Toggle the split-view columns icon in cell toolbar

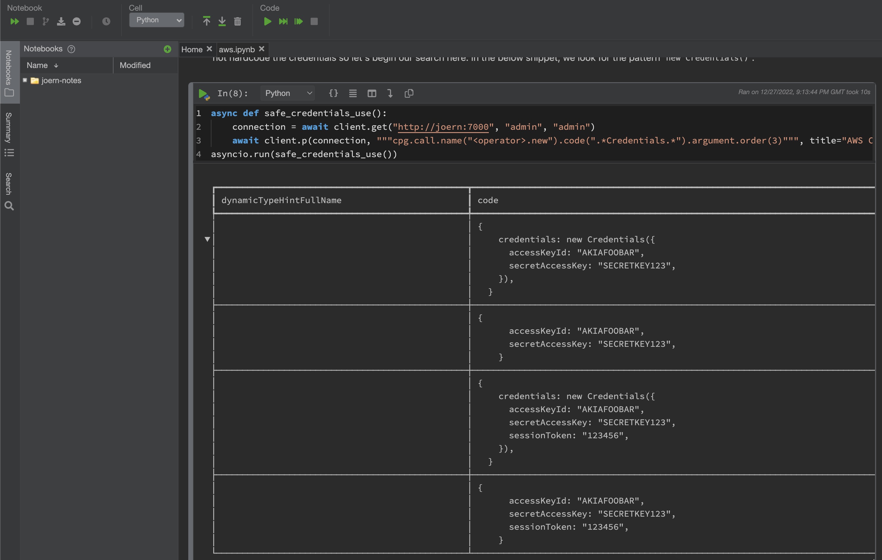(x=372, y=94)
